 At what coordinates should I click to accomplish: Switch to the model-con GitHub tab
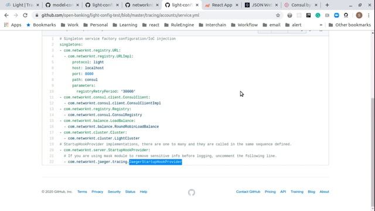click(62, 5)
